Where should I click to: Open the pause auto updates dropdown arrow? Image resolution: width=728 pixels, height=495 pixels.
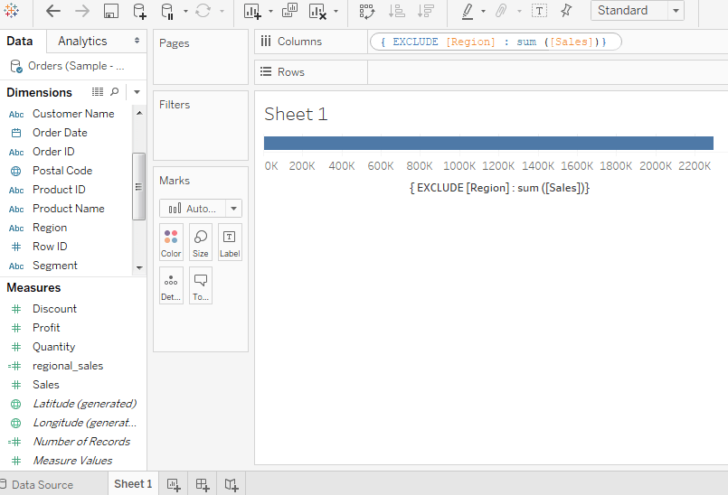[185, 11]
